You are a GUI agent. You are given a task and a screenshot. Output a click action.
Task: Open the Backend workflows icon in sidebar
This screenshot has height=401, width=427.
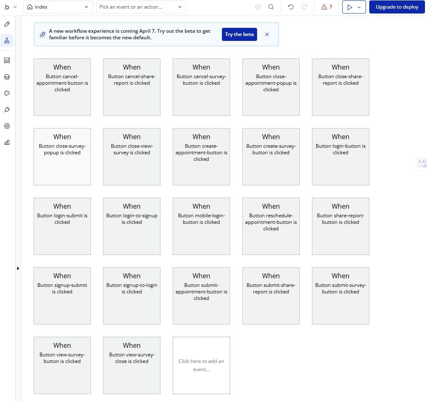pos(7,61)
